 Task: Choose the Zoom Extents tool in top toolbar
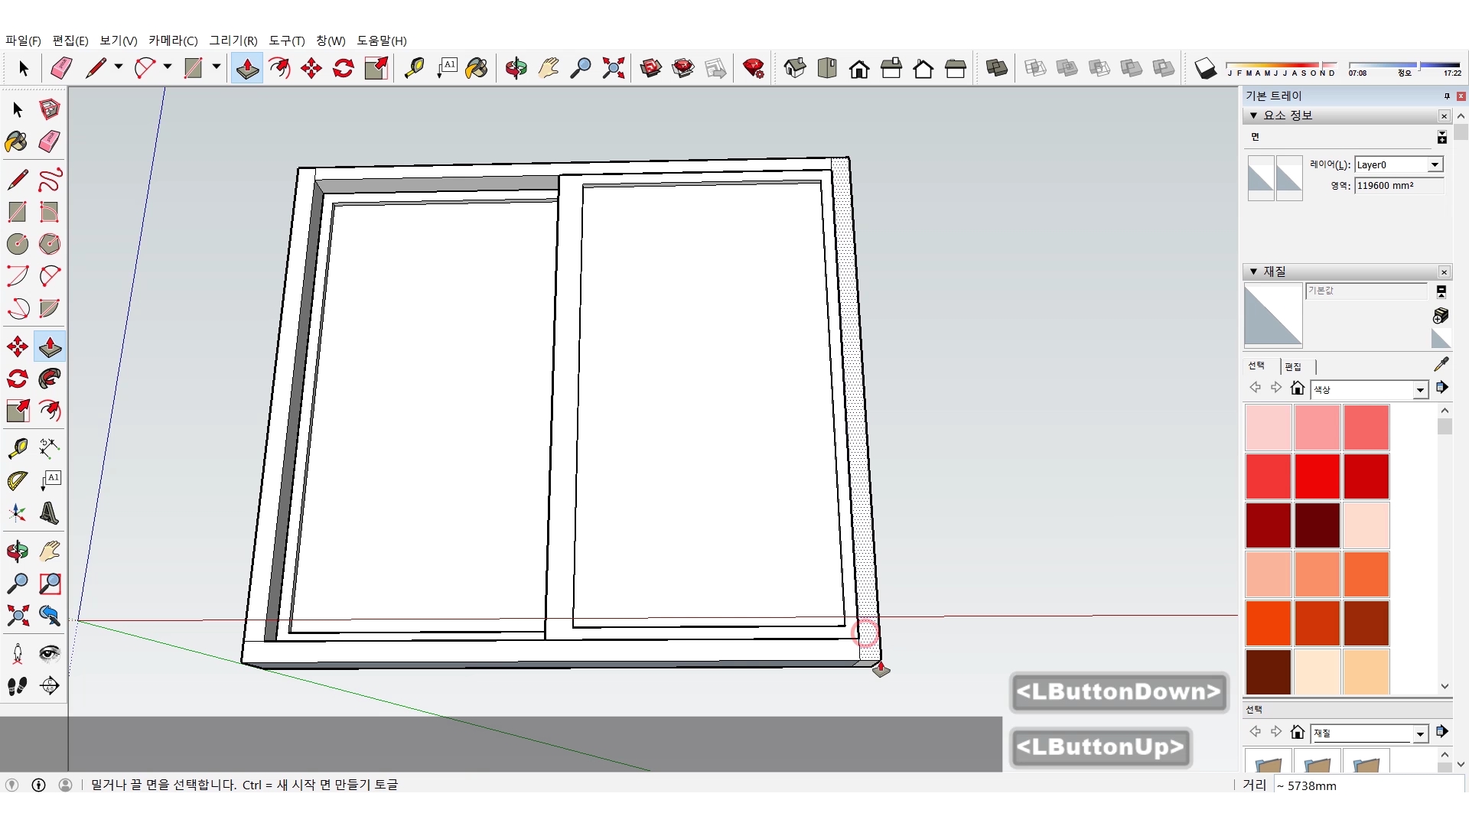click(x=613, y=68)
